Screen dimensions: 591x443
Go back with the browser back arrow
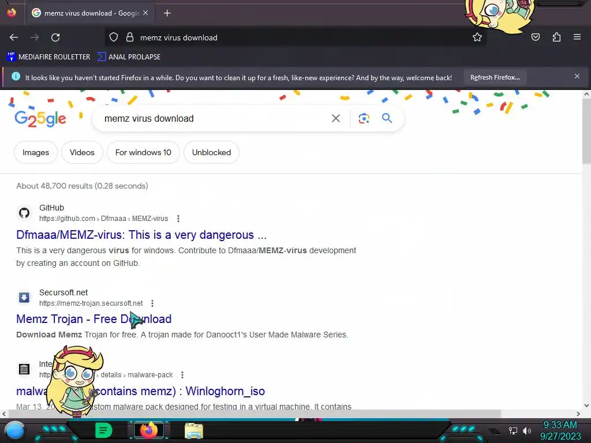(14, 37)
